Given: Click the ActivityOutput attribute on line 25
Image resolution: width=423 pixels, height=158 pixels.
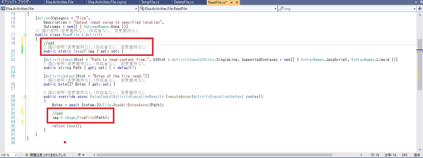Looking at the screenshot, I should pyautogui.click(x=61, y=76).
